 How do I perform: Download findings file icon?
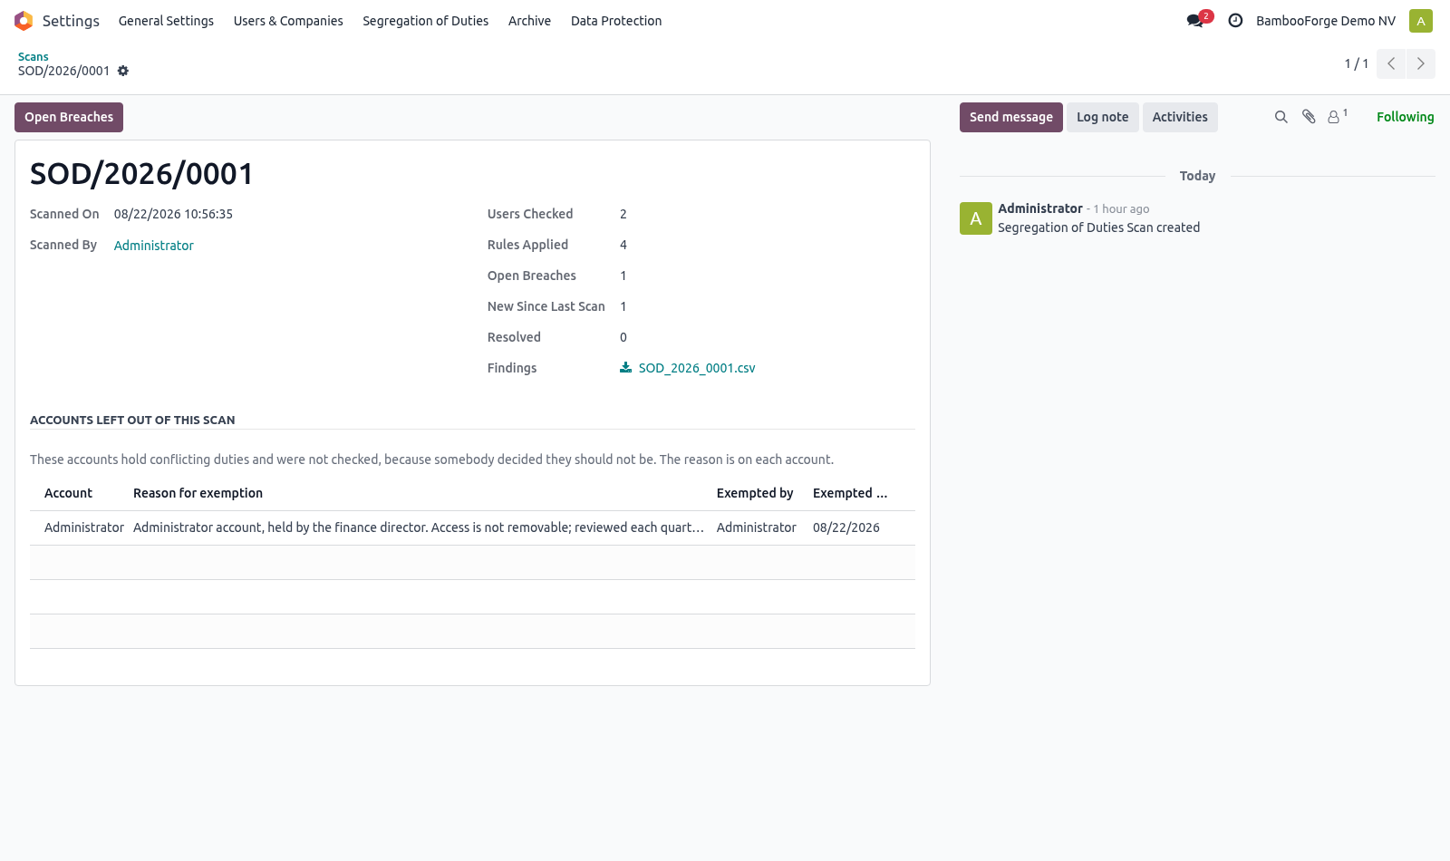pos(625,367)
